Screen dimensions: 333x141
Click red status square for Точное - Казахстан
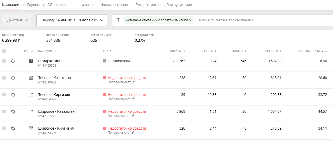coord(105,78)
